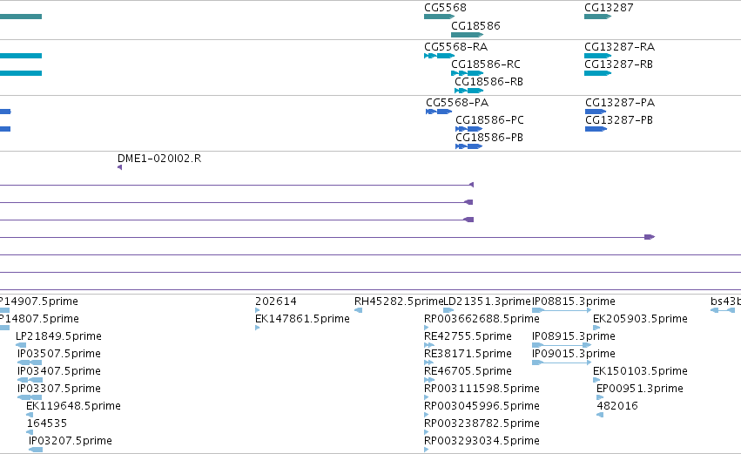This screenshot has height=454, width=741.
Task: Click feature label 202614
Action: tap(276, 302)
